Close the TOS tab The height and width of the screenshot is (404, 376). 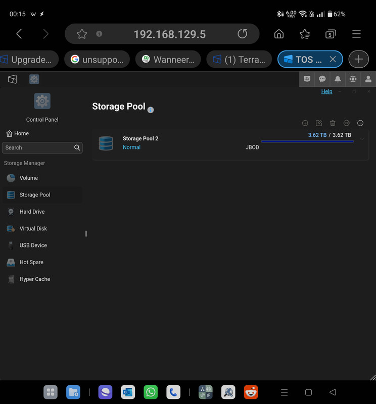click(333, 59)
